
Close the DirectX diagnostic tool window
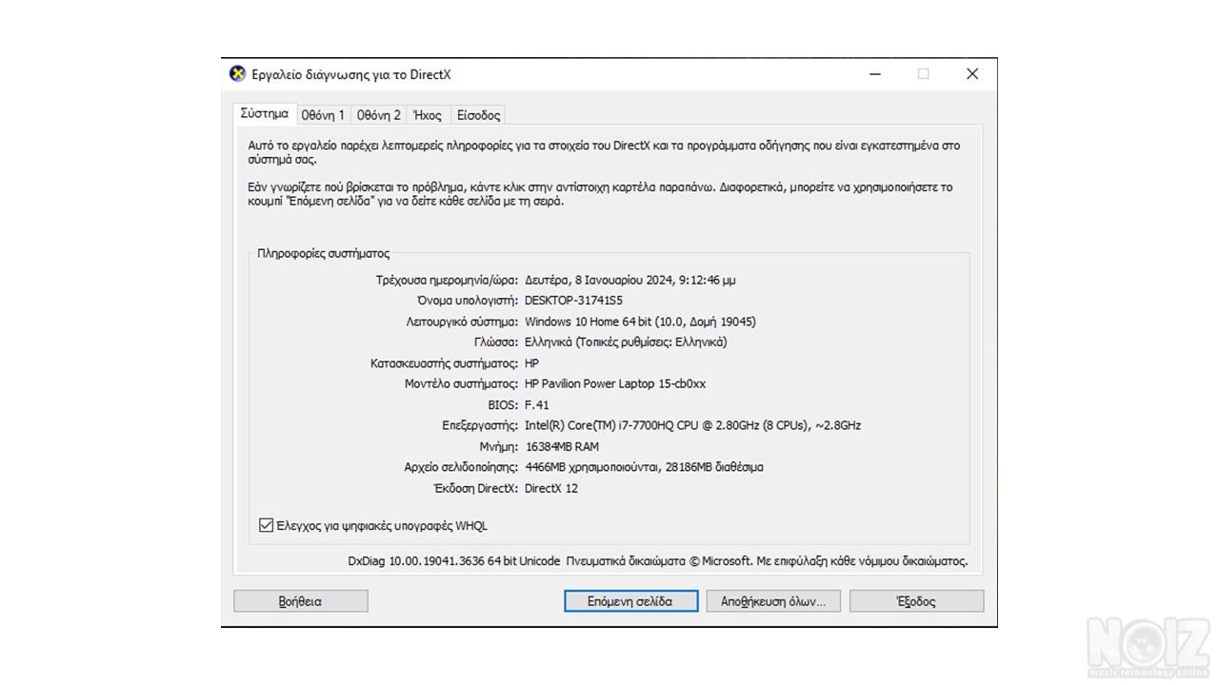tap(971, 74)
